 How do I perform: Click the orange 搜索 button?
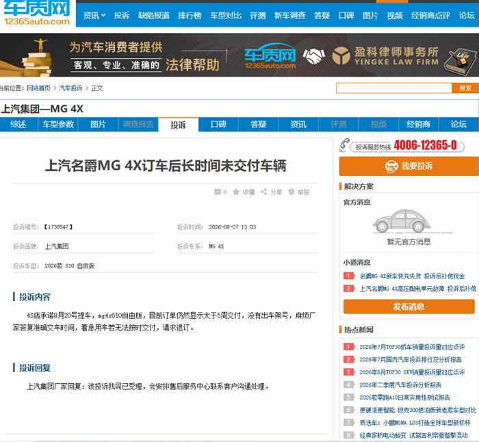click(465, 88)
